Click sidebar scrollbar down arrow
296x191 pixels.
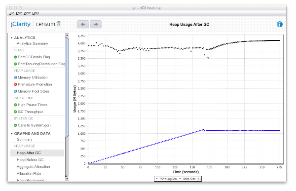click(x=67, y=179)
